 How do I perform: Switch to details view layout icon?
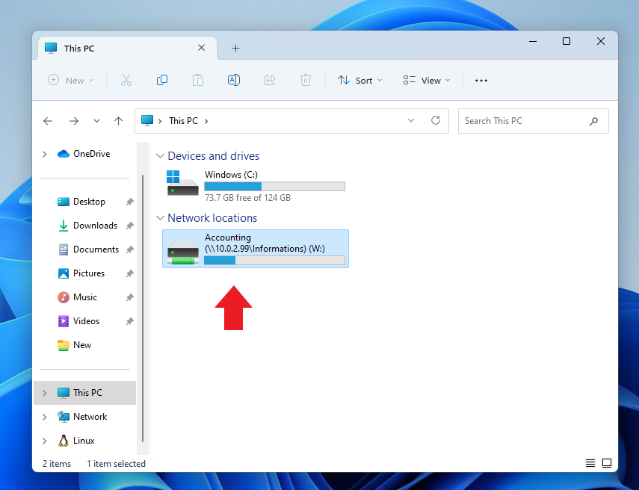point(590,463)
